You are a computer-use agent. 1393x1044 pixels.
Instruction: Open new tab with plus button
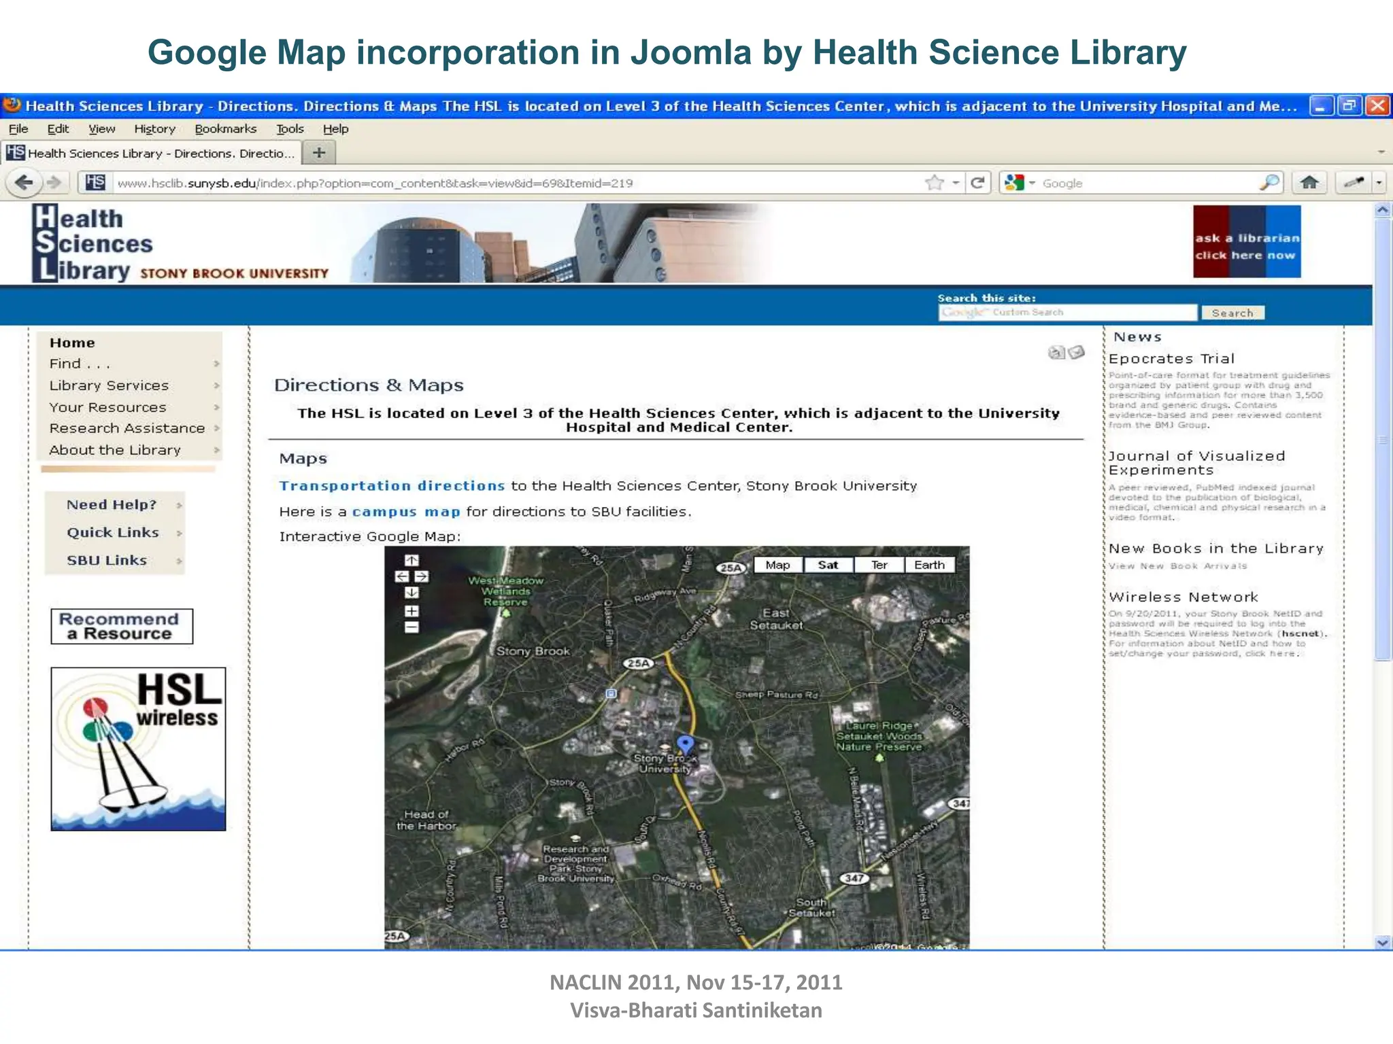pos(319,152)
